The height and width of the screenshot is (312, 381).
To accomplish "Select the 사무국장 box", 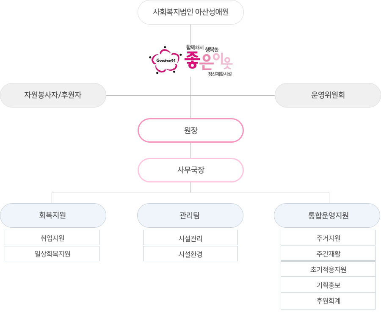I will point(191,170).
